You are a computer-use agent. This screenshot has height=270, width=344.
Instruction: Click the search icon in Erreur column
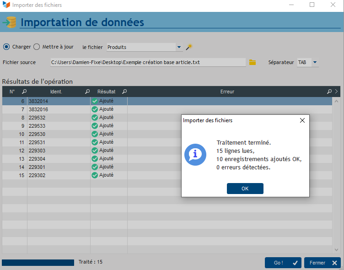tap(329, 92)
